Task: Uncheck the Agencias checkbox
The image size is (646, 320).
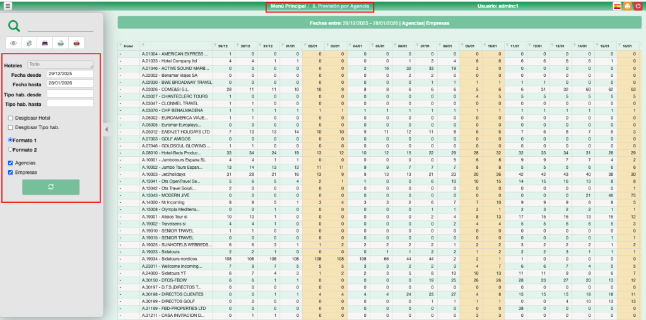Action: (10, 163)
